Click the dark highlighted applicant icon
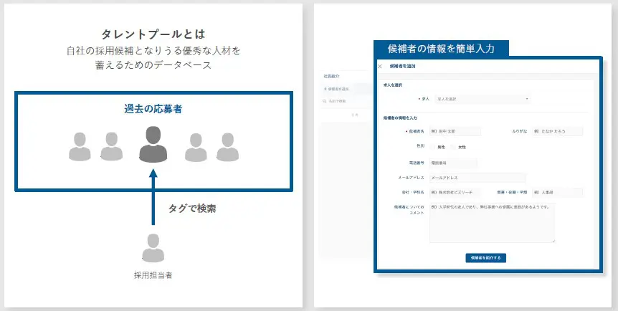Viewport: 618px width, 311px height. [x=153, y=144]
